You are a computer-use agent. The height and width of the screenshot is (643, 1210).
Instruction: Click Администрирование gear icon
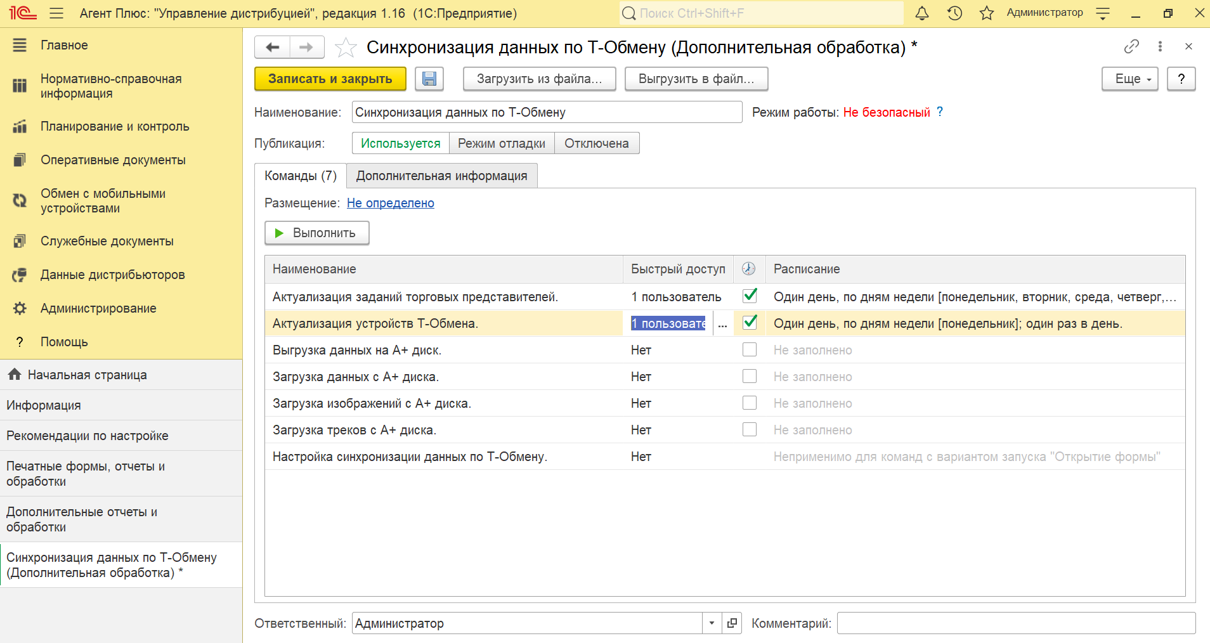point(20,308)
